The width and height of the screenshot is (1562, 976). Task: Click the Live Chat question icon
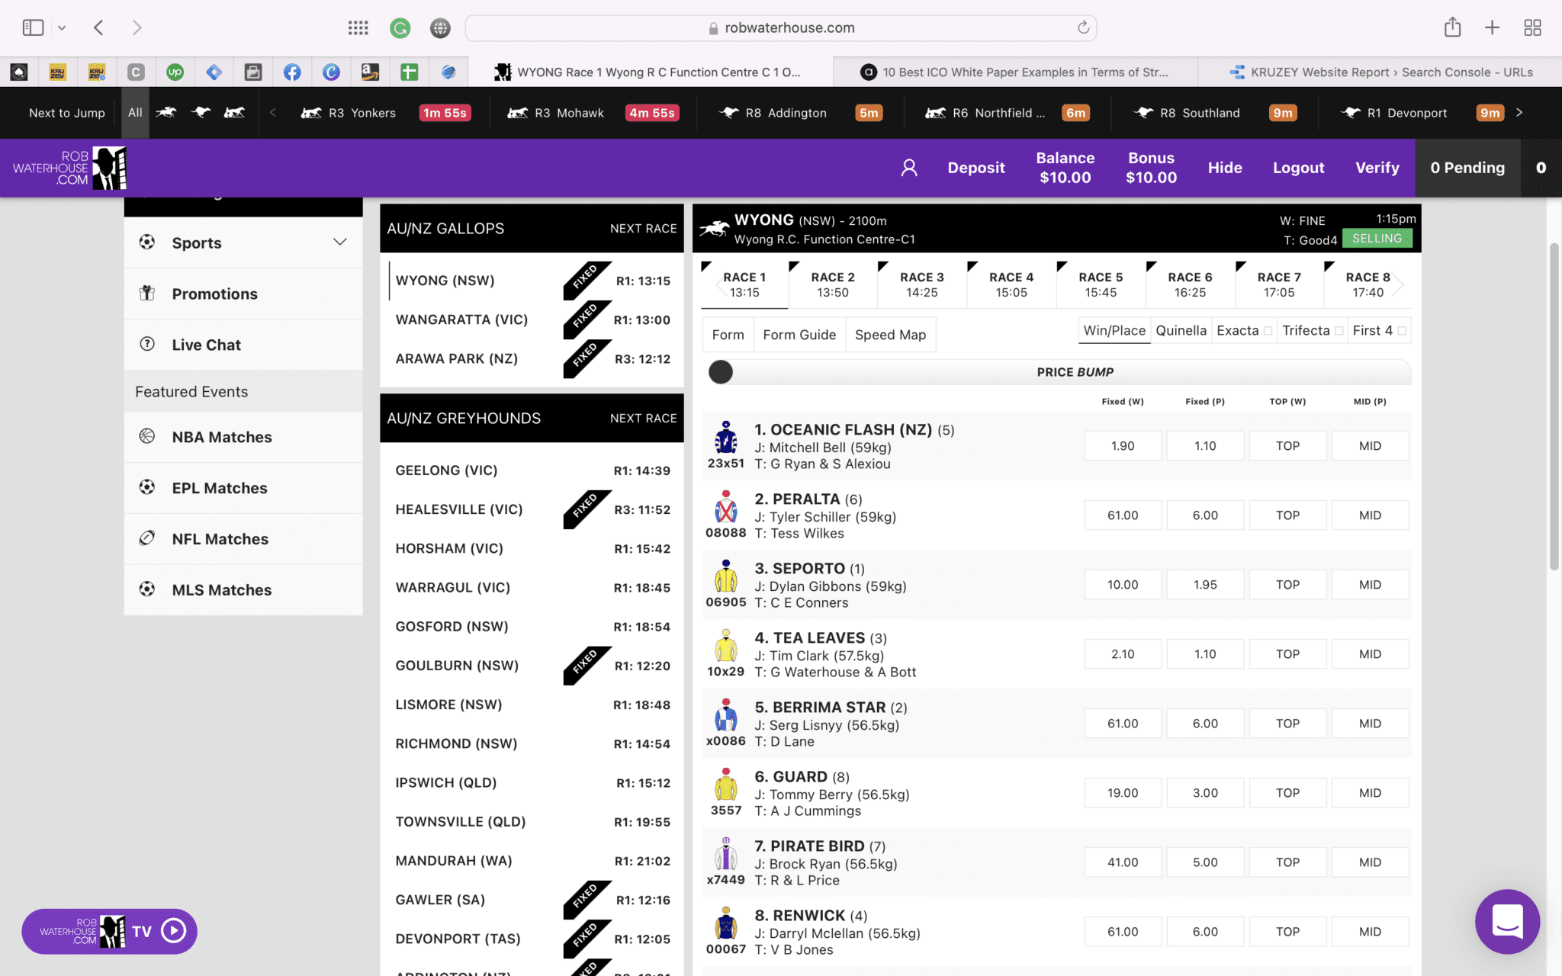(147, 344)
